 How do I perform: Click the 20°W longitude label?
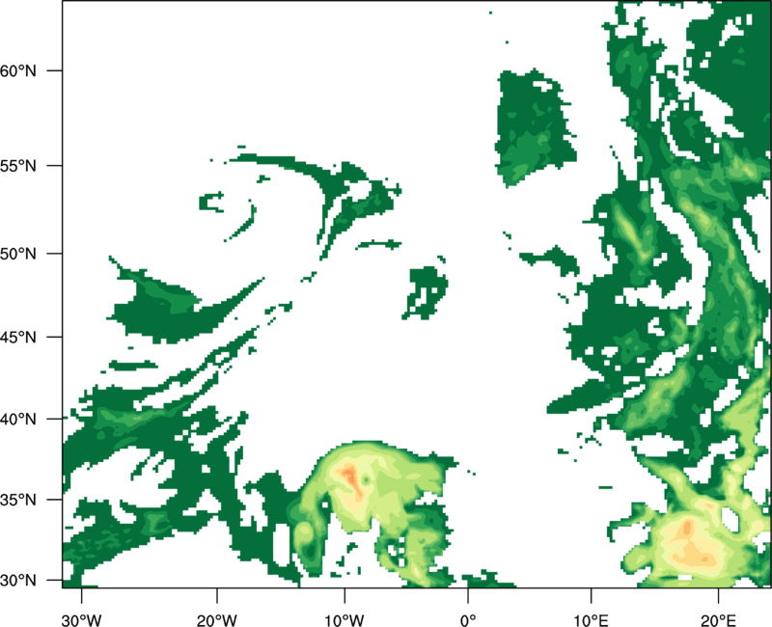coord(217,620)
